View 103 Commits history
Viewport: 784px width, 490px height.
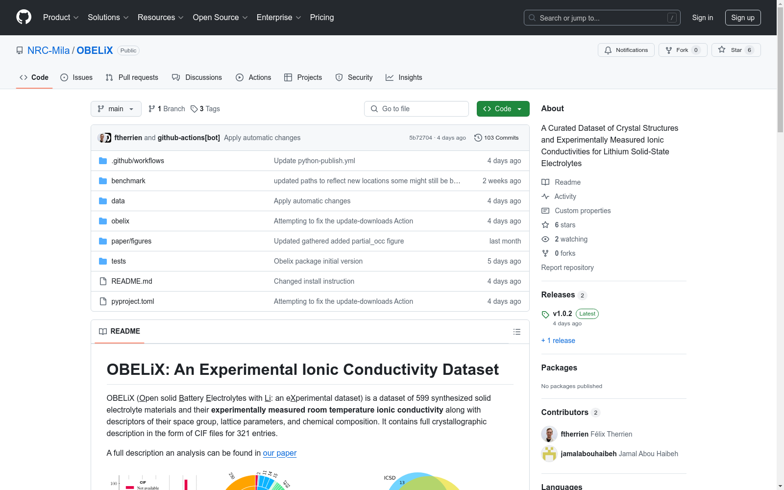[x=496, y=138]
